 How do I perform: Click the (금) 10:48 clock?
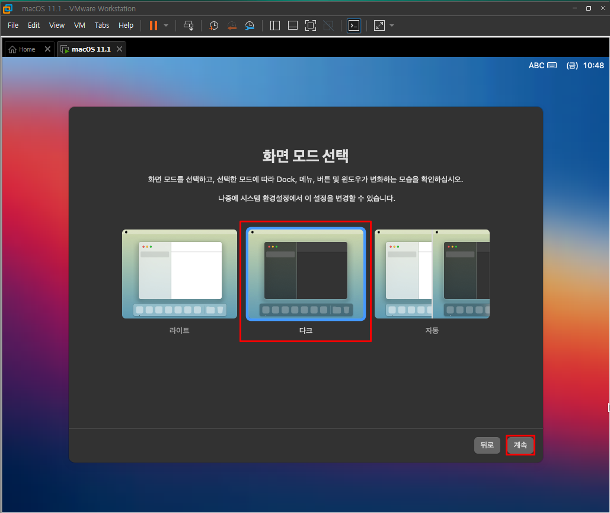click(585, 65)
